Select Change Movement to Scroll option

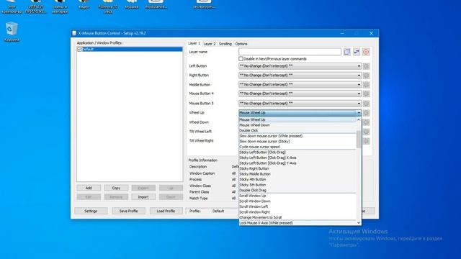tap(297, 217)
